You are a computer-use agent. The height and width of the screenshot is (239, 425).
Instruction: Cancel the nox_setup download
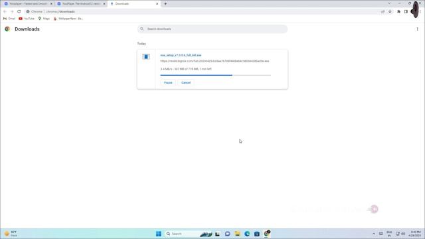point(186,82)
